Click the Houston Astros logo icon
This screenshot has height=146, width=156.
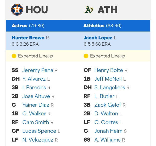click(x=17, y=10)
